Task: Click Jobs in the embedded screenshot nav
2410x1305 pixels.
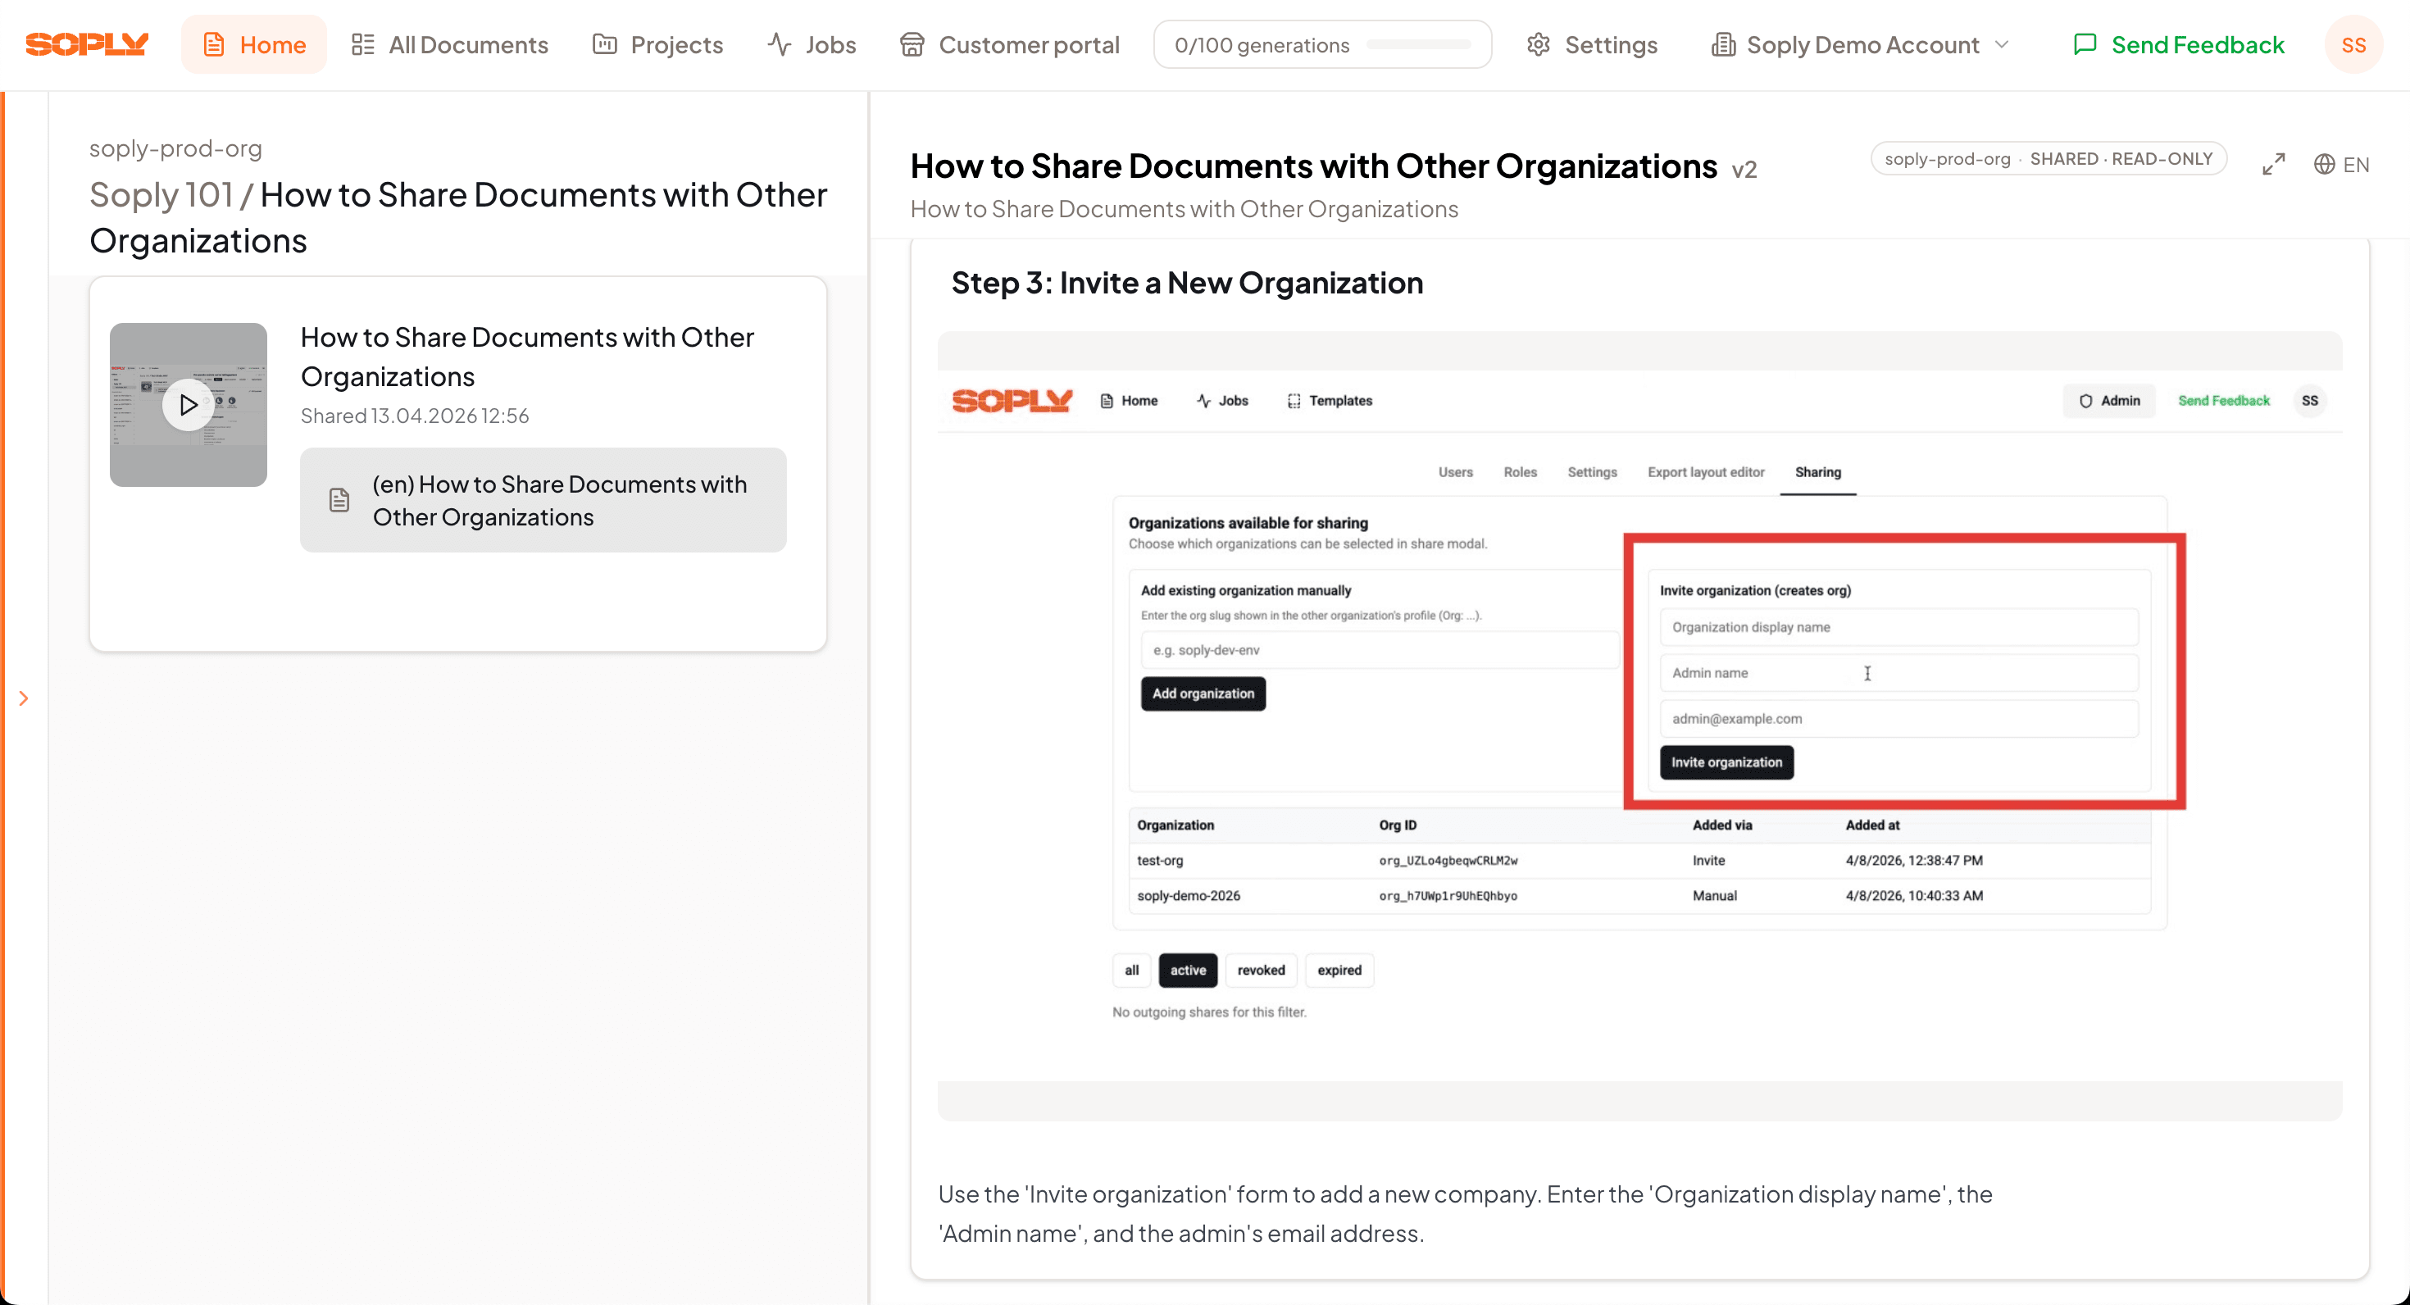Action: click(x=1222, y=400)
